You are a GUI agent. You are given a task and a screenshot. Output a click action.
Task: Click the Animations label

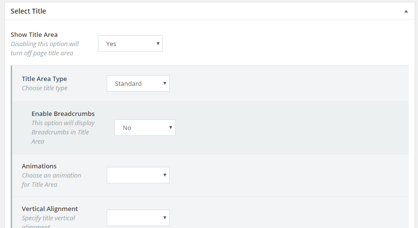(39, 166)
